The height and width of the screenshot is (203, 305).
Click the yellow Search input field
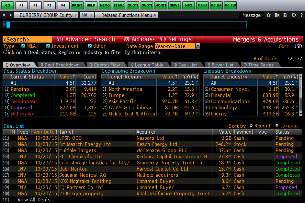pos(27,39)
